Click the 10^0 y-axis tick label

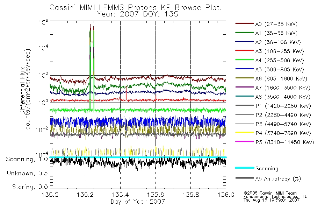pyautogui.click(x=43, y=103)
